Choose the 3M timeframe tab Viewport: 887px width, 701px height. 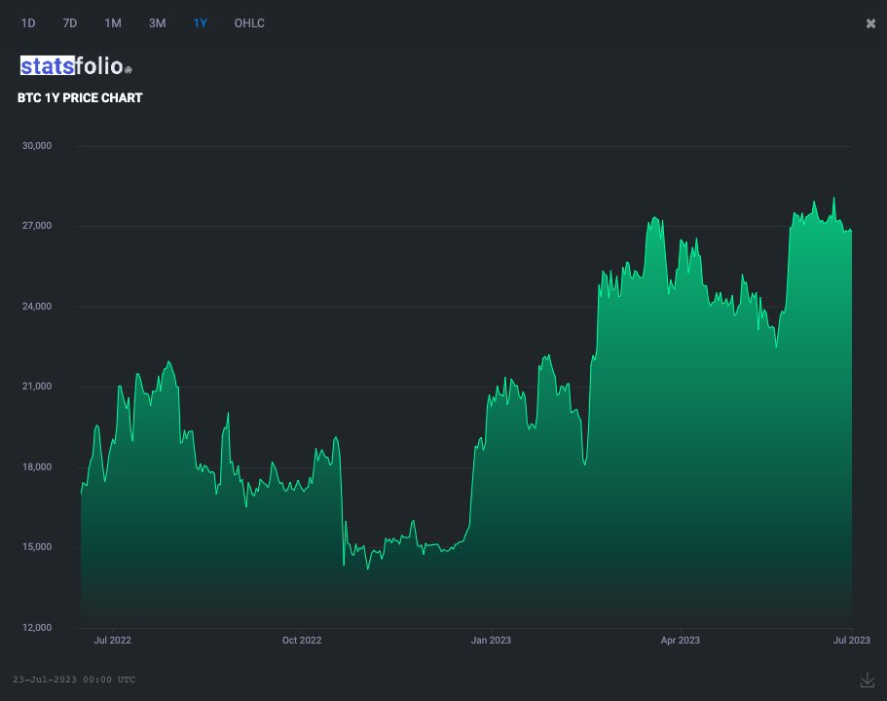[158, 23]
